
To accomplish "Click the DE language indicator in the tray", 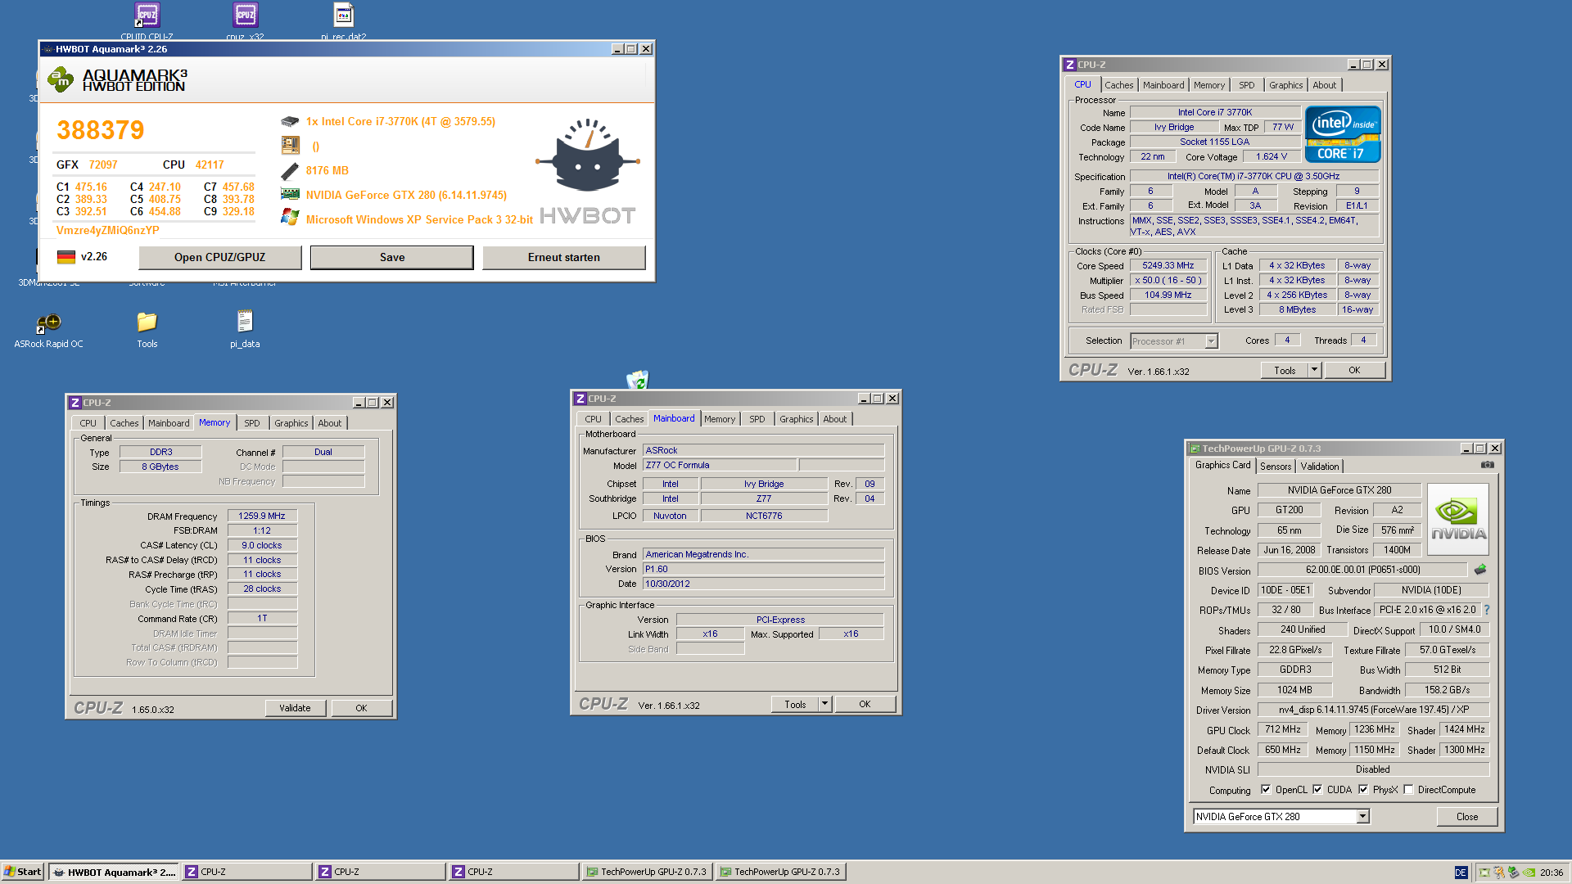I will coord(1461,873).
